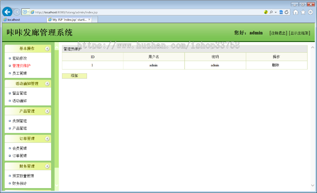Open 产品管理 item under product section

[x=20, y=128]
